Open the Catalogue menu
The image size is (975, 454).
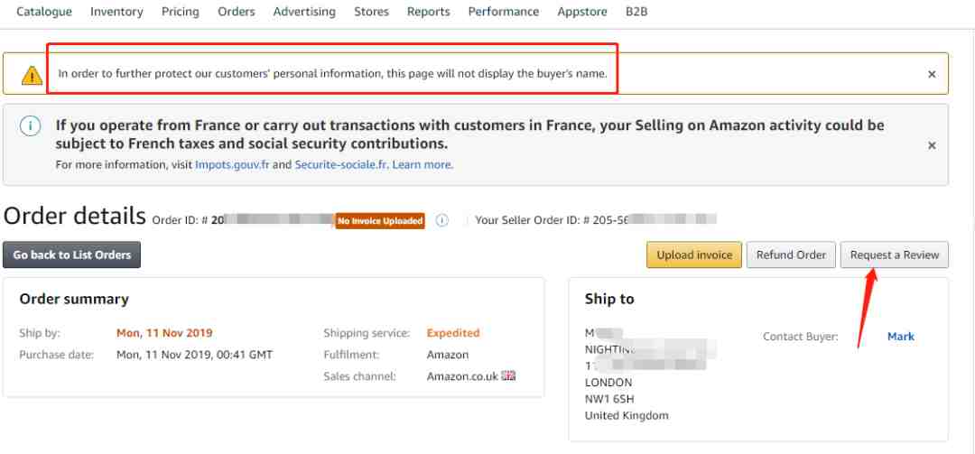[x=44, y=12]
